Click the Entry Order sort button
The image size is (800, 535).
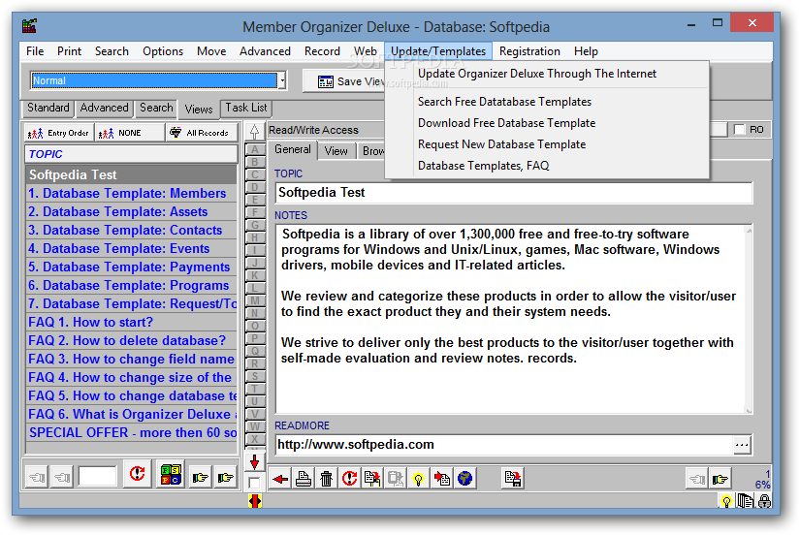[x=59, y=133]
